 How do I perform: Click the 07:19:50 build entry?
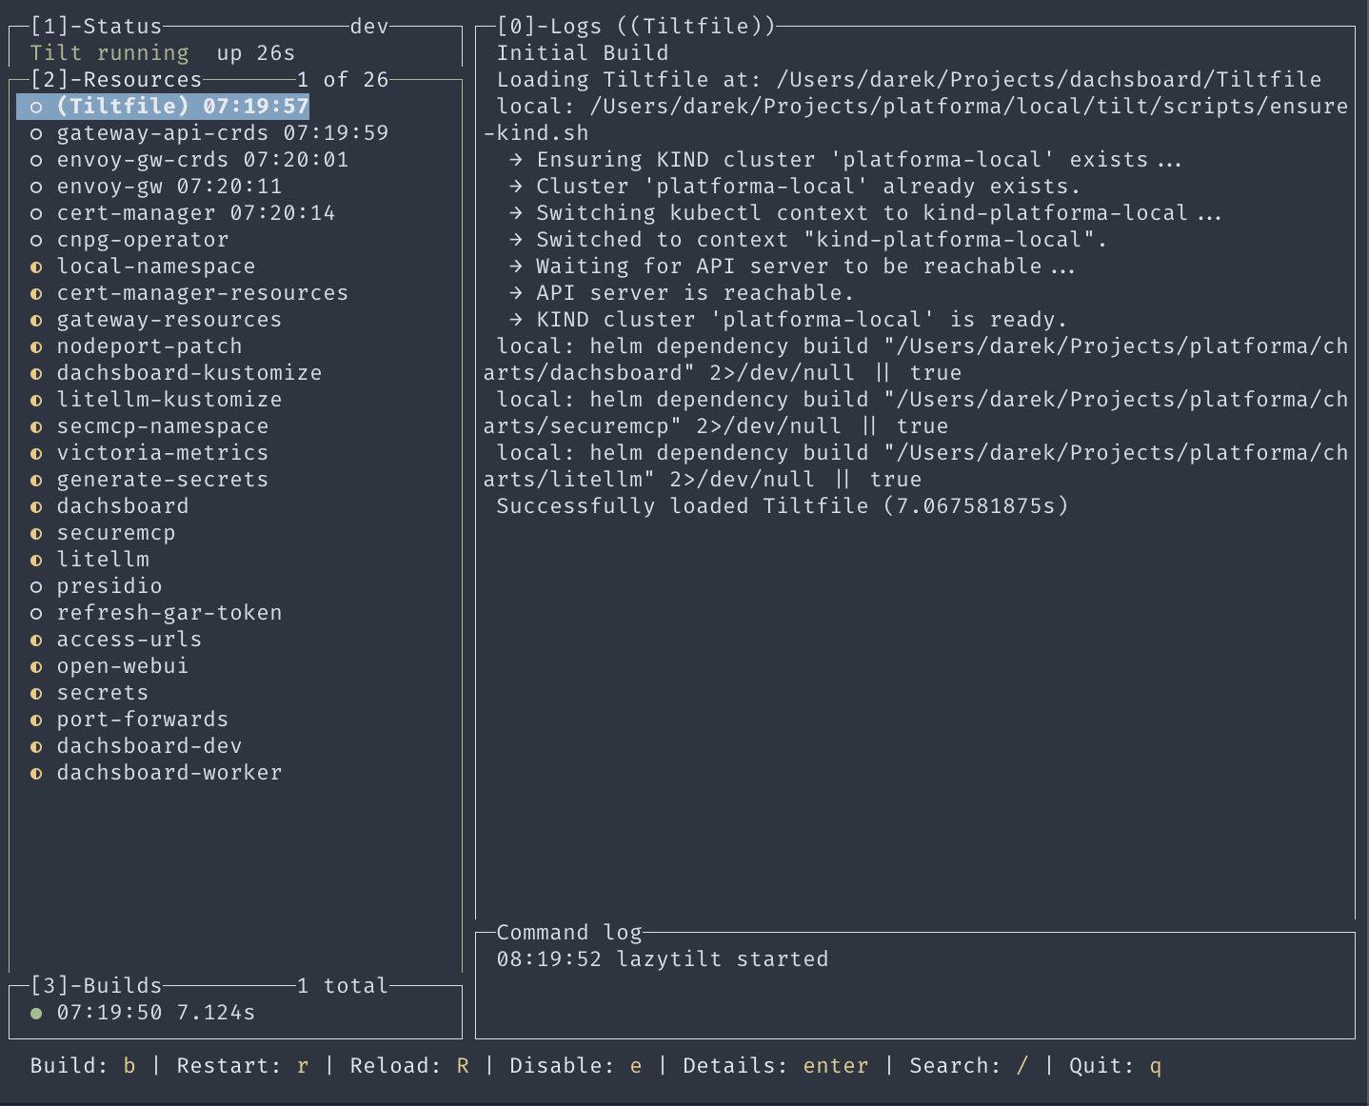pyautogui.click(x=143, y=1013)
